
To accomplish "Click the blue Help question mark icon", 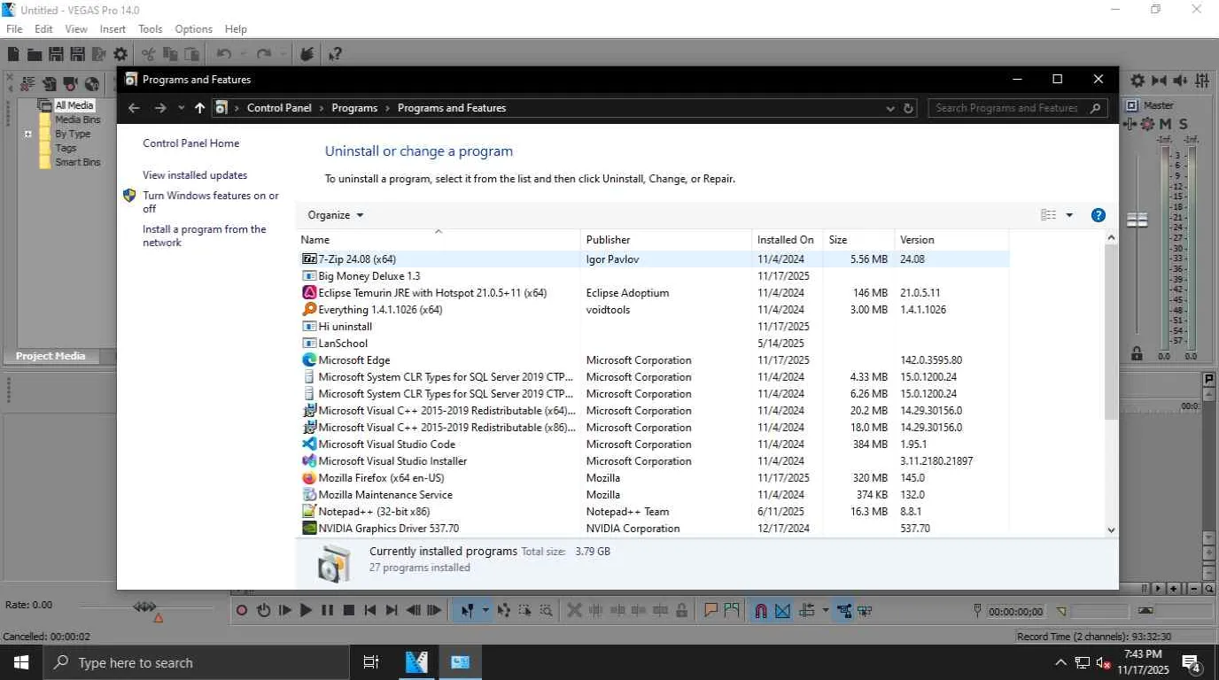I will click(x=1099, y=215).
